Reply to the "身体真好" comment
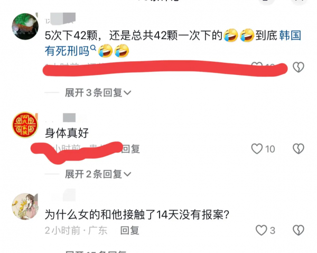 [130, 149]
